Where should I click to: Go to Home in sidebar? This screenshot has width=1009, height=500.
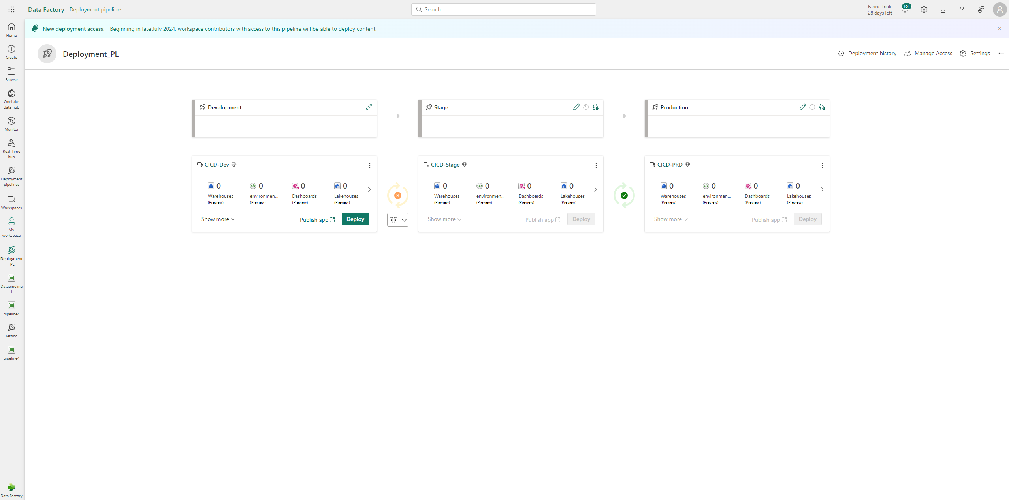click(11, 30)
